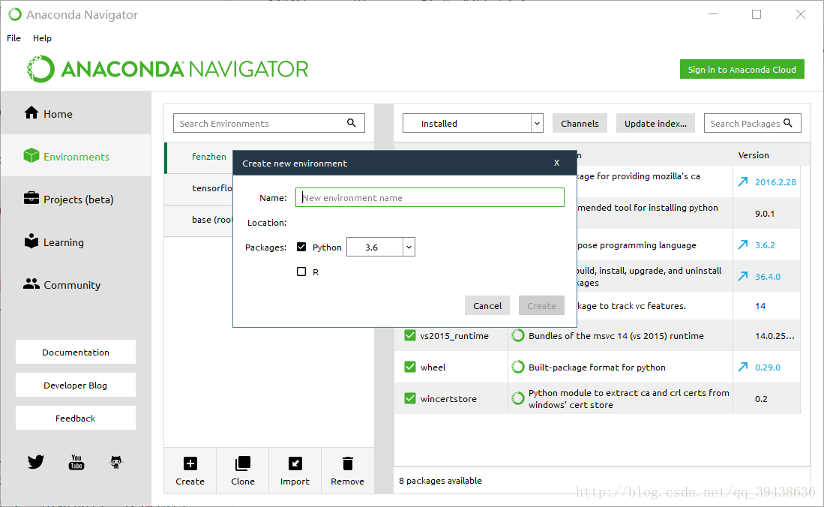Toggle the Python package checkbox
The width and height of the screenshot is (824, 507).
click(x=301, y=247)
